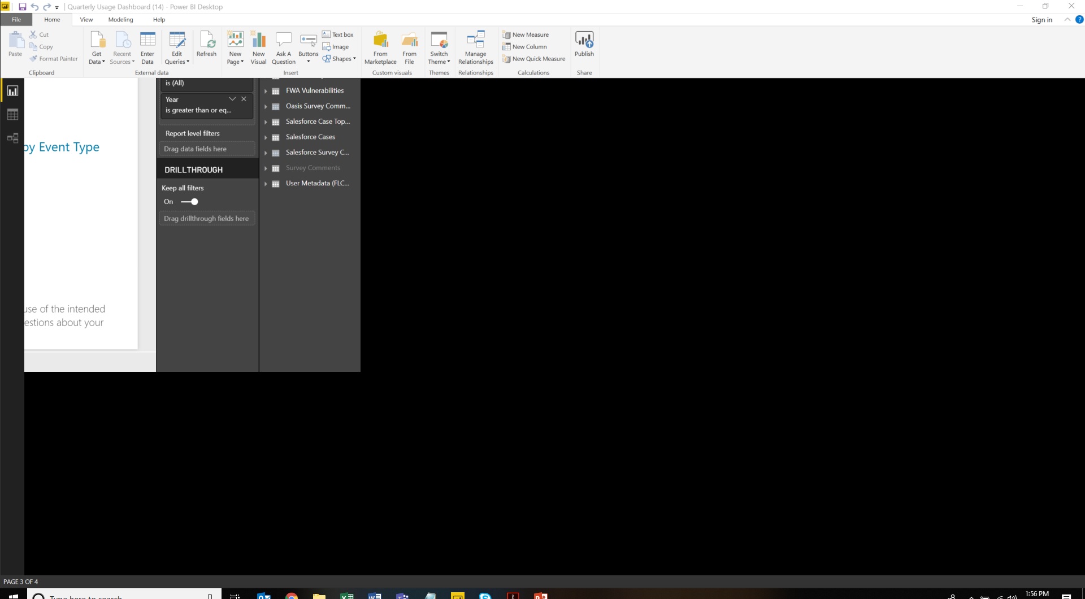
Task: Add a New Visual
Action: pos(258,48)
